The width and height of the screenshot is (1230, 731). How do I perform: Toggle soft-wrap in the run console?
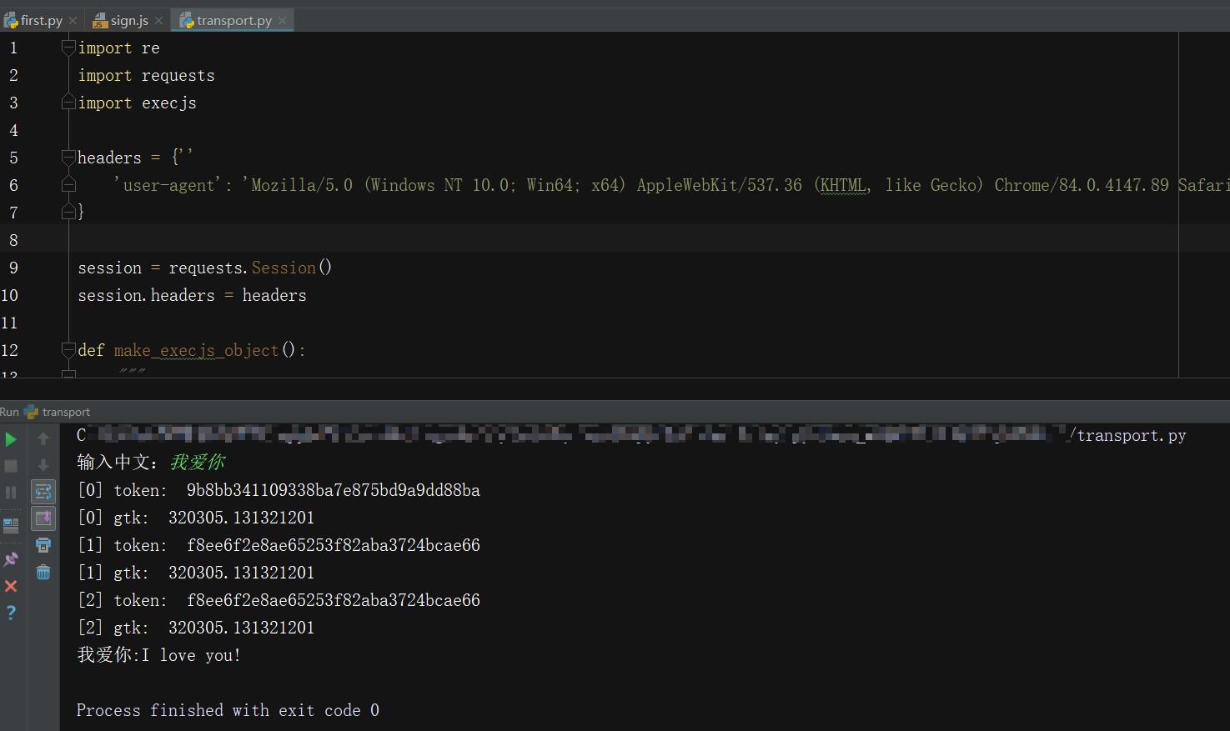click(x=43, y=492)
